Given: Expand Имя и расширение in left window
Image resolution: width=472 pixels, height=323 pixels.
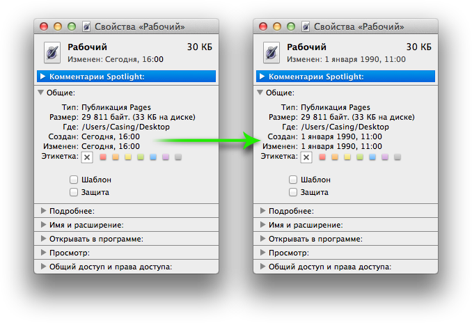Looking at the screenshot, I should tap(43, 225).
